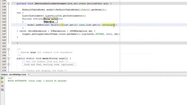Click the folded 'Look and feel setting code (optional)' box
Screen dimensions: 187x105
[49, 64]
